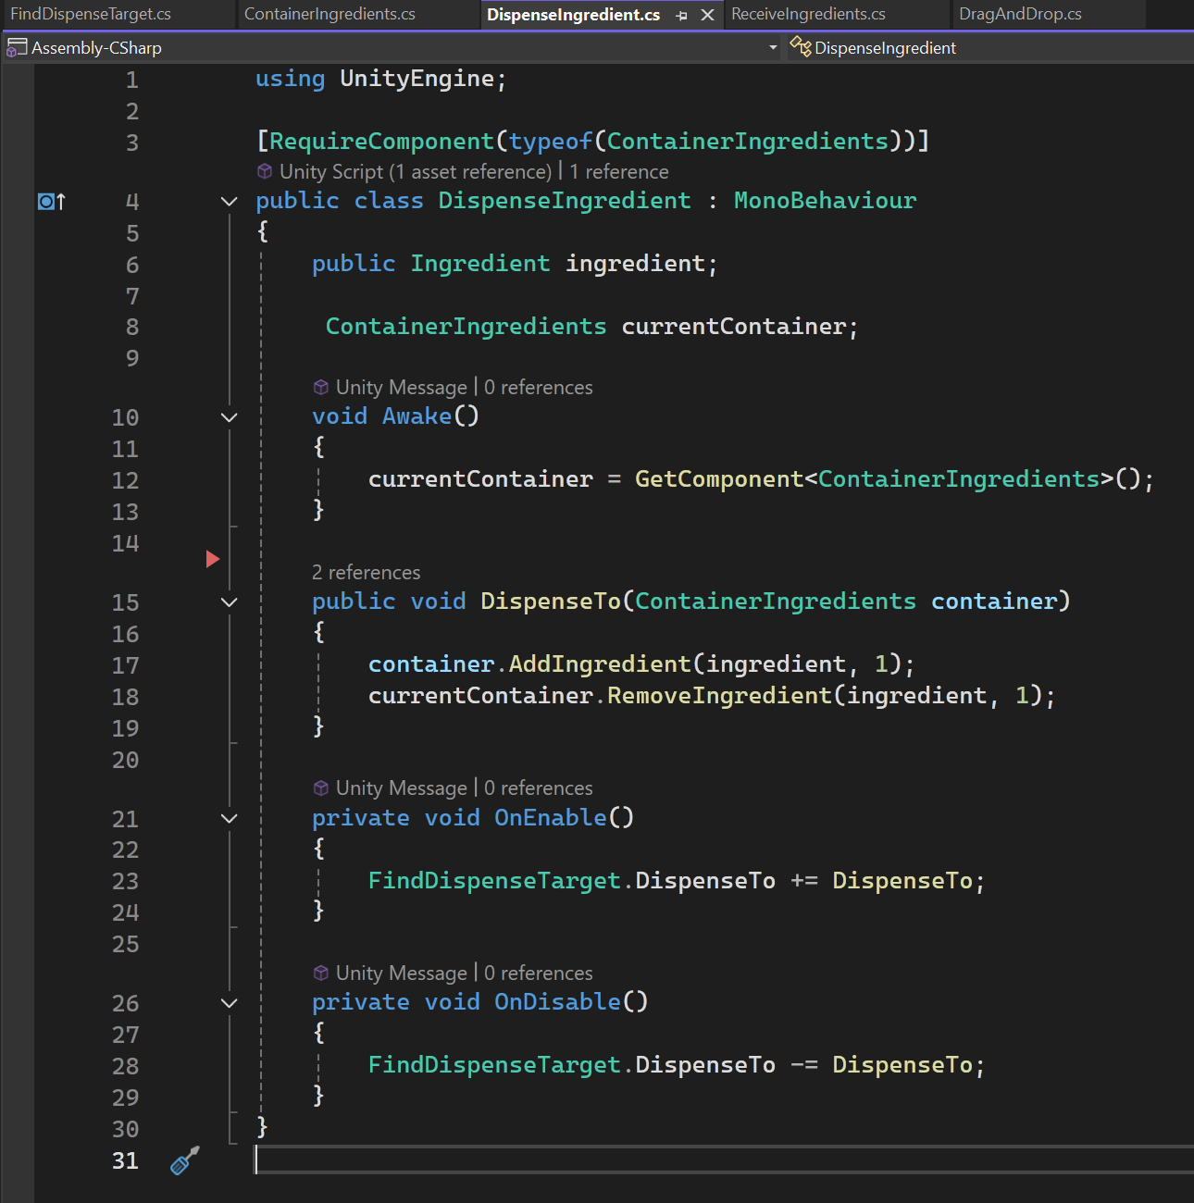Pin the DispenseIngredient.cs tab

pos(682,15)
